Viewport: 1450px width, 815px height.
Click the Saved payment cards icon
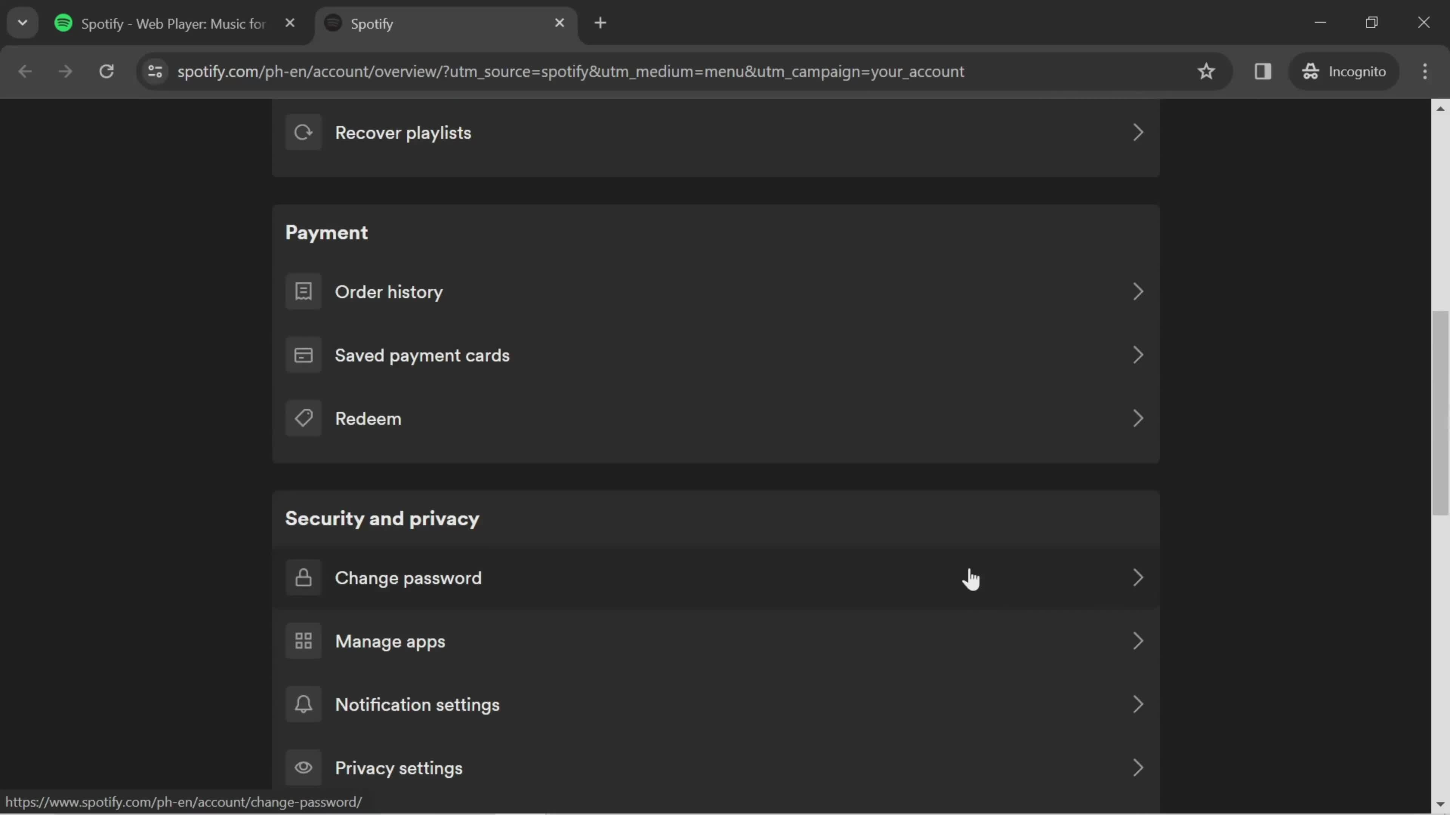coord(303,355)
